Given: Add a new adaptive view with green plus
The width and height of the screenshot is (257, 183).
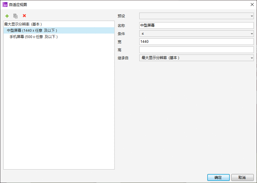Looking at the screenshot, I should coord(7,16).
